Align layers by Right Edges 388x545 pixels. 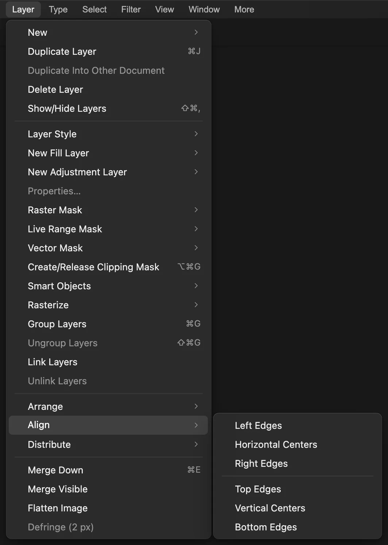pyautogui.click(x=297, y=464)
